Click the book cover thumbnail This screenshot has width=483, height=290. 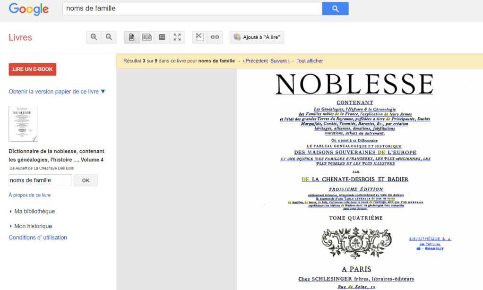[23, 124]
